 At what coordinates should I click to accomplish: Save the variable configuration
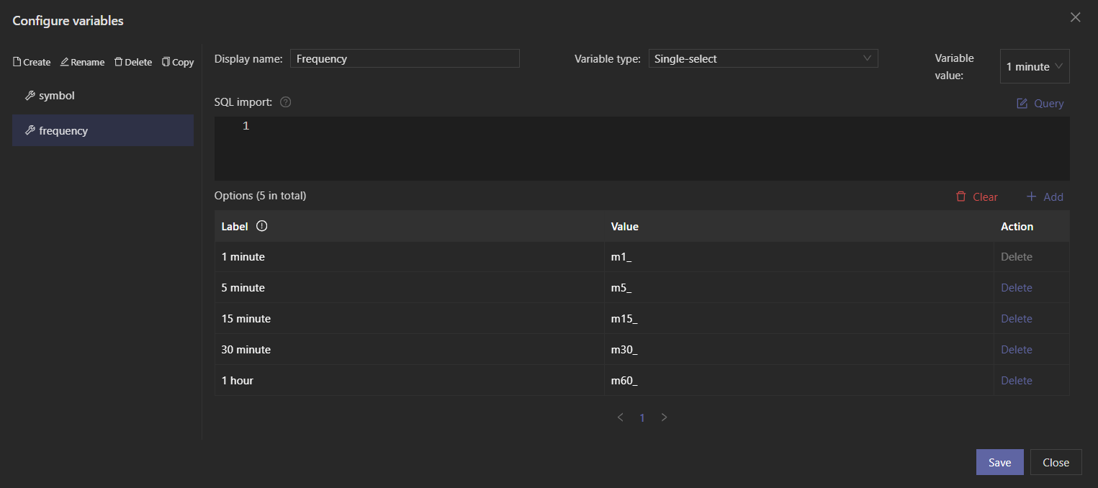999,463
